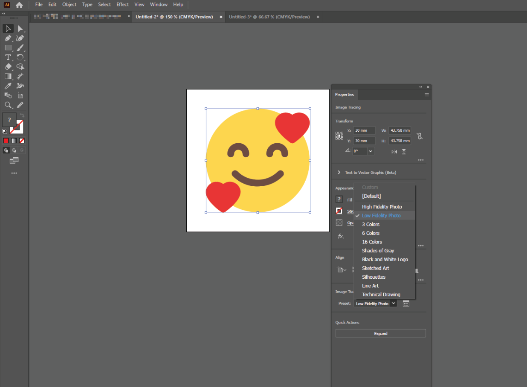527x387 pixels.
Task: Switch to Draw Behind mode
Action: [x=14, y=150]
